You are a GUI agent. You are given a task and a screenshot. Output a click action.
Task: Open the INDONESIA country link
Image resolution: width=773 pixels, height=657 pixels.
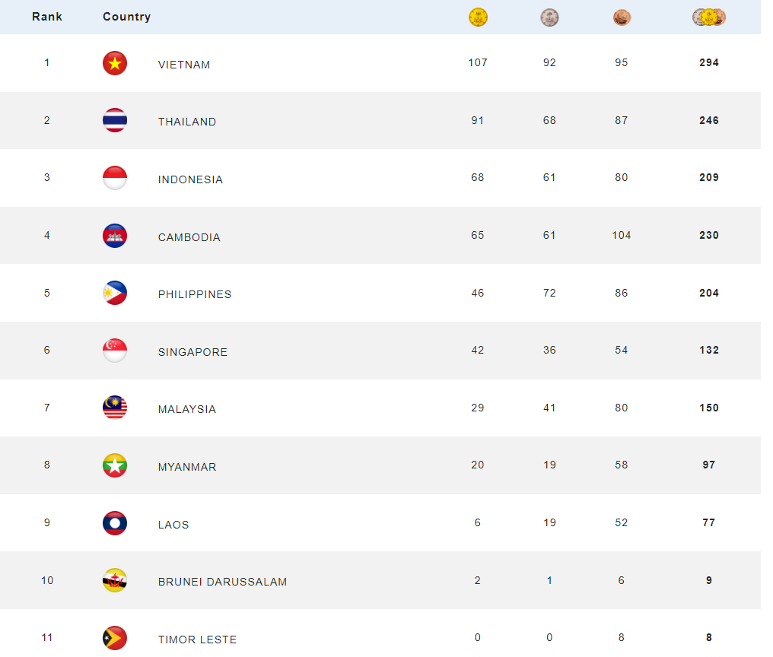click(x=190, y=179)
